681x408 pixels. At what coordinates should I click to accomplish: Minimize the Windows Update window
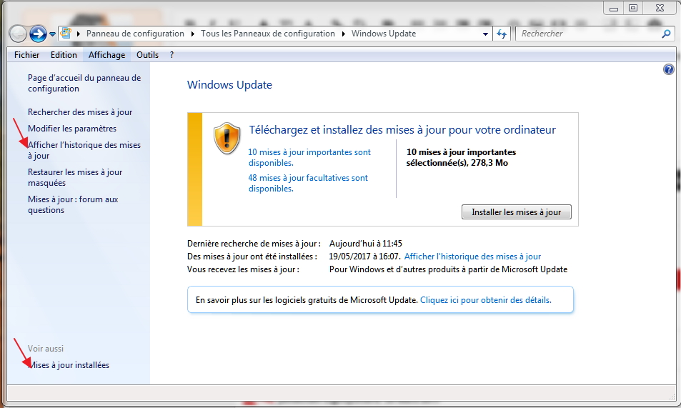pos(614,9)
